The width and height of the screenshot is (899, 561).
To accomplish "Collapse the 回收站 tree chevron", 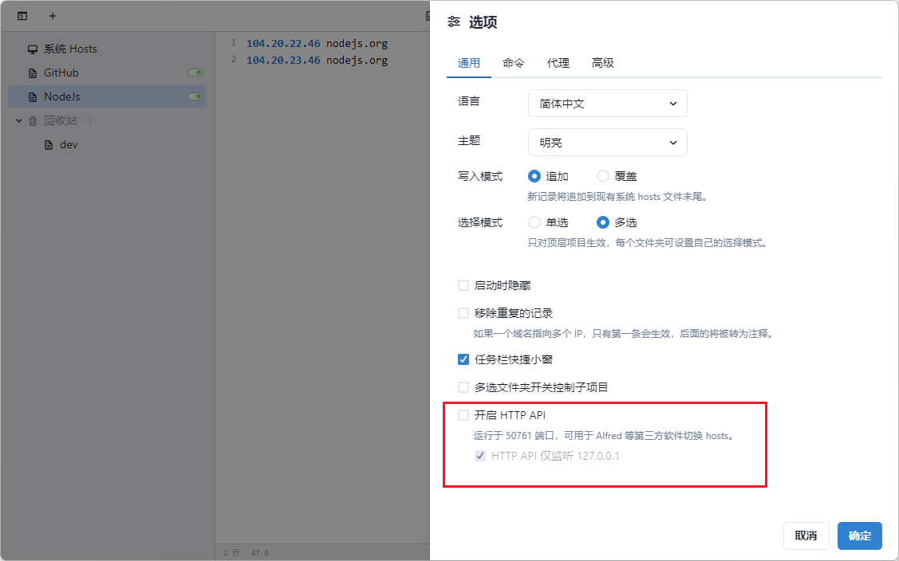I will pyautogui.click(x=19, y=121).
